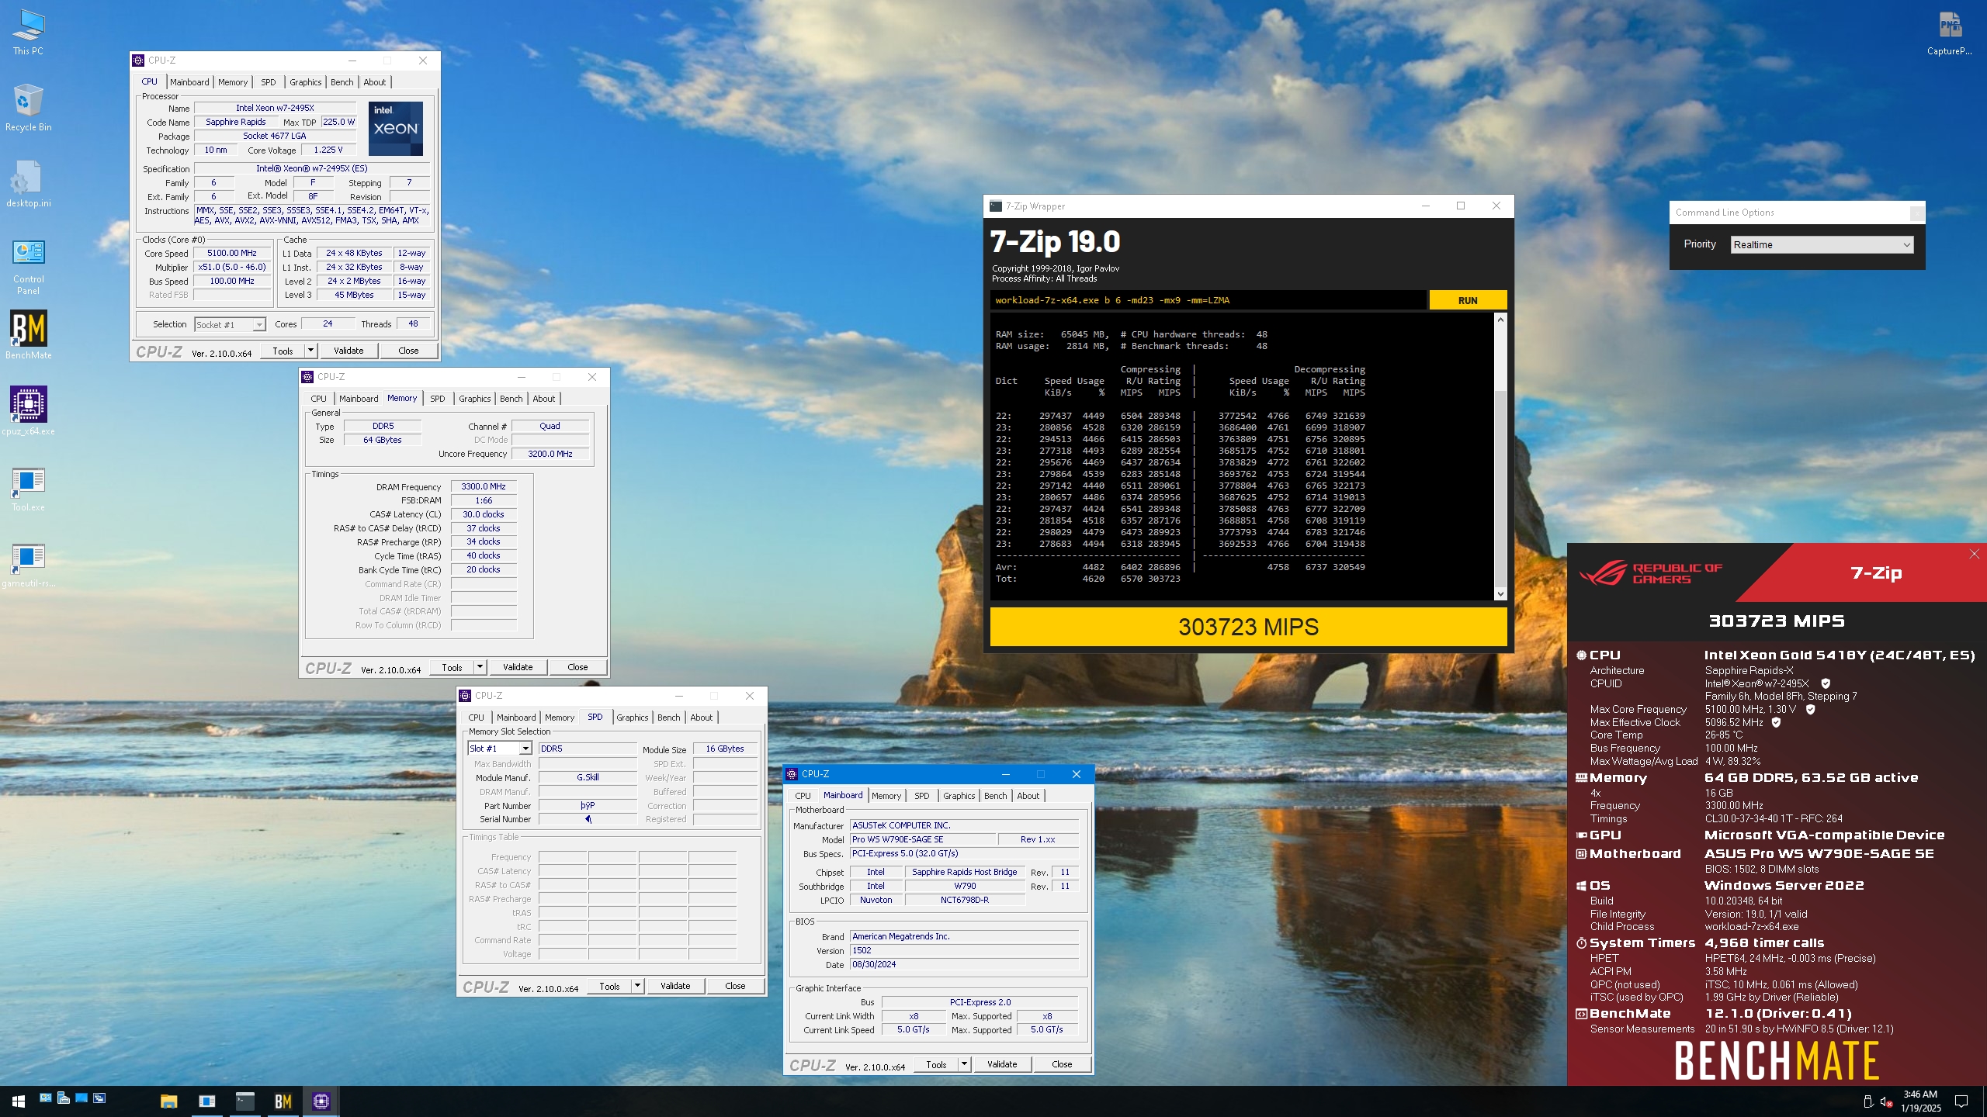Click Validate in CPU-Z CPU window
The image size is (1987, 1117).
[x=349, y=351]
